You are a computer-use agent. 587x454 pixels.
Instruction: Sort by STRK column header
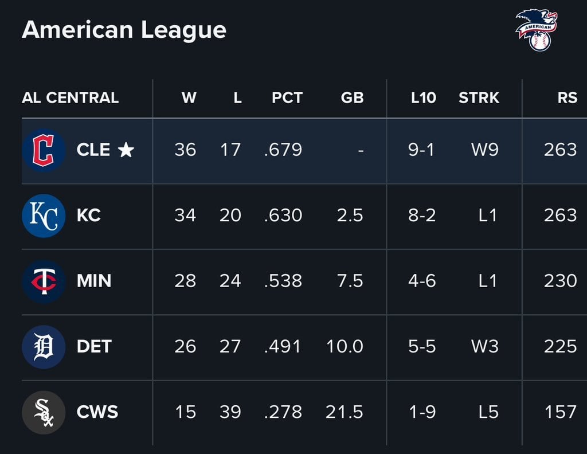pos(479,97)
